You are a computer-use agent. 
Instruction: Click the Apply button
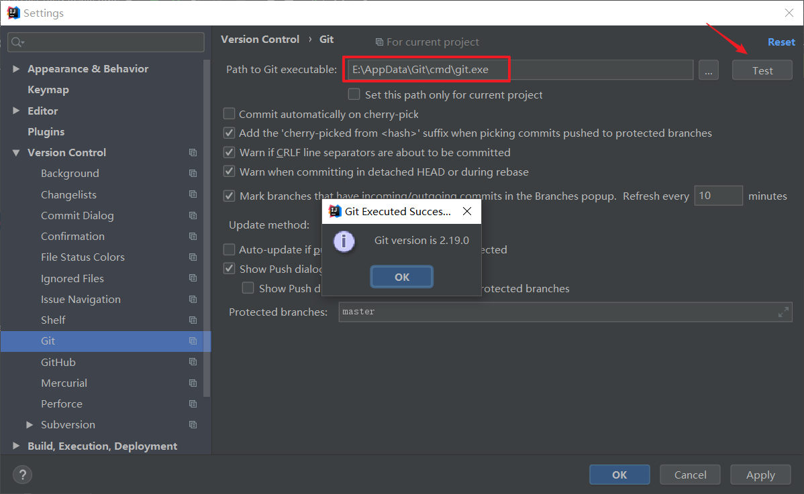[761, 475]
